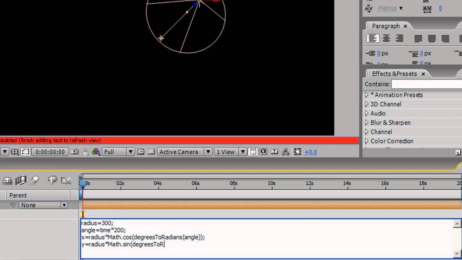The height and width of the screenshot is (260, 462).
Task: Toggle Region of Interest in viewer bar
Action: click(25, 152)
